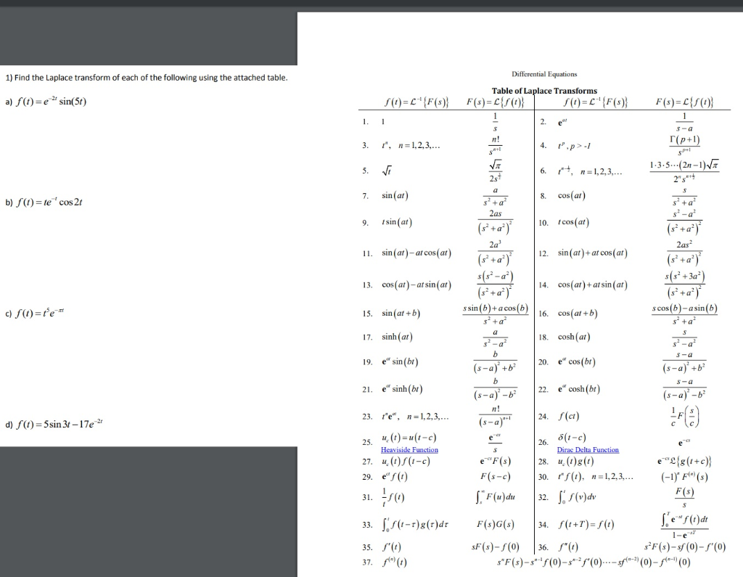This screenshot has width=743, height=577.
Task: Select the table title 'Table of Laplace Transforms'
Action: 544,90
